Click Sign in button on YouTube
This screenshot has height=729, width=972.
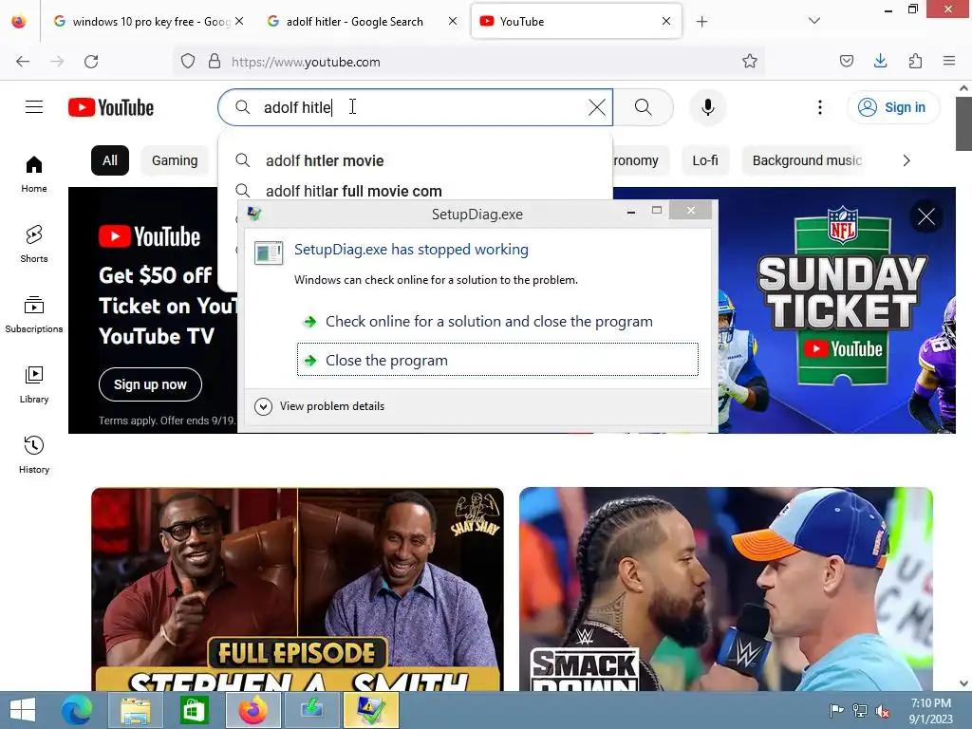(x=892, y=107)
